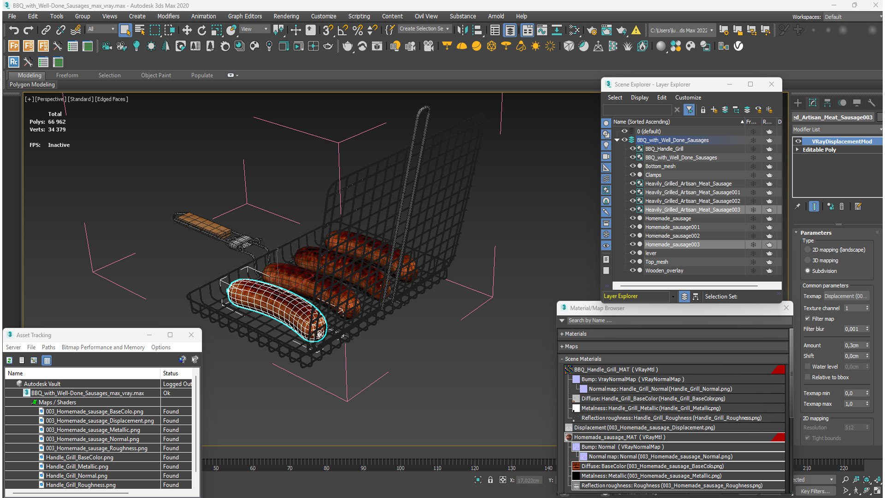Toggle the 3D Snaps icon
Image resolution: width=885 pixels, height=498 pixels.
(x=328, y=30)
